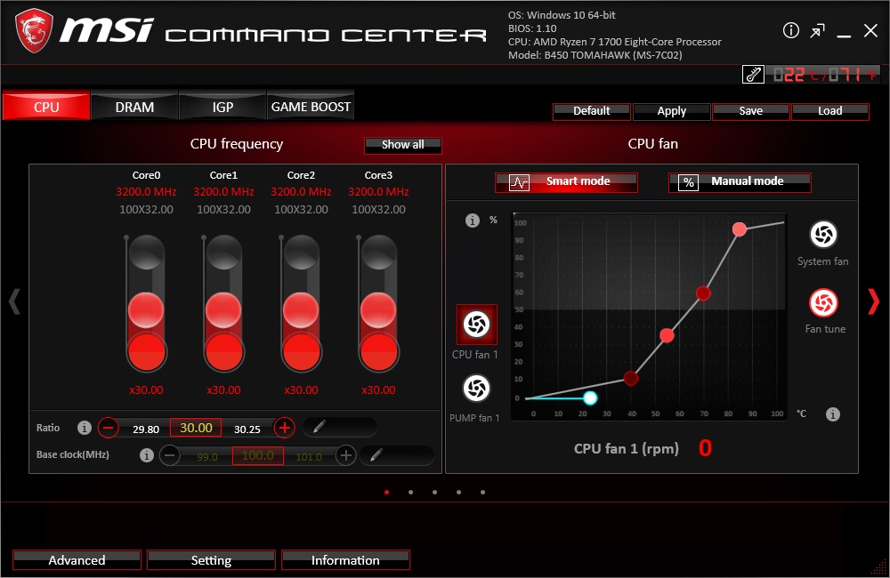Click the fan curve point near 10%
The image size is (890, 578).
pos(631,378)
